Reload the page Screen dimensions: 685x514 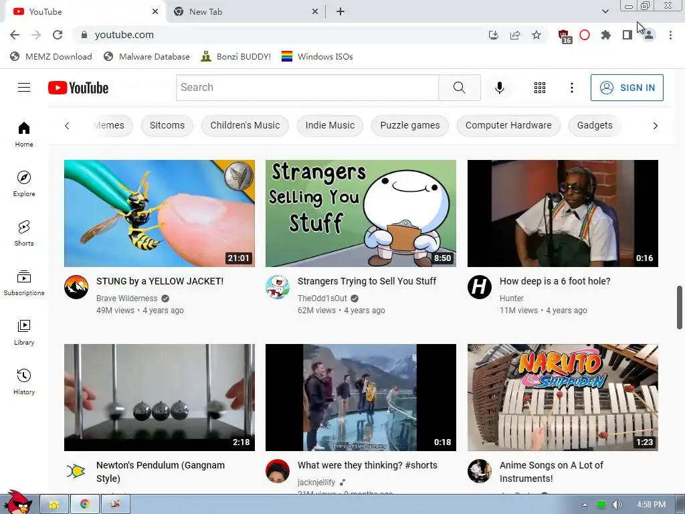58,35
